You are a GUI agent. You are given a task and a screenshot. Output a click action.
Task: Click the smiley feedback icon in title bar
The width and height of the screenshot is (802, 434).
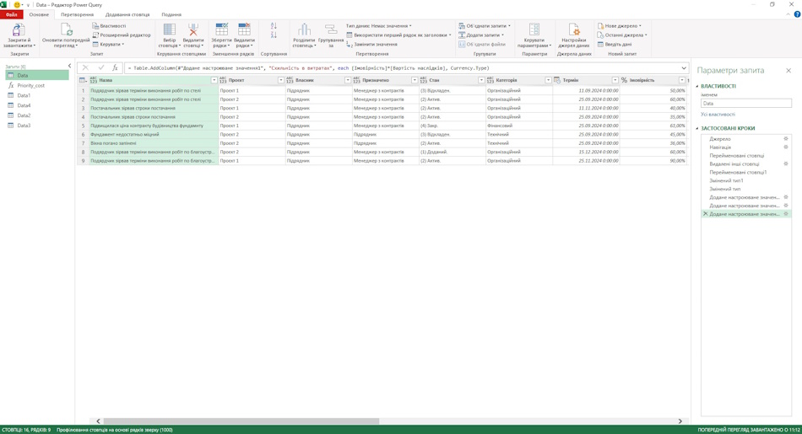(x=17, y=4)
